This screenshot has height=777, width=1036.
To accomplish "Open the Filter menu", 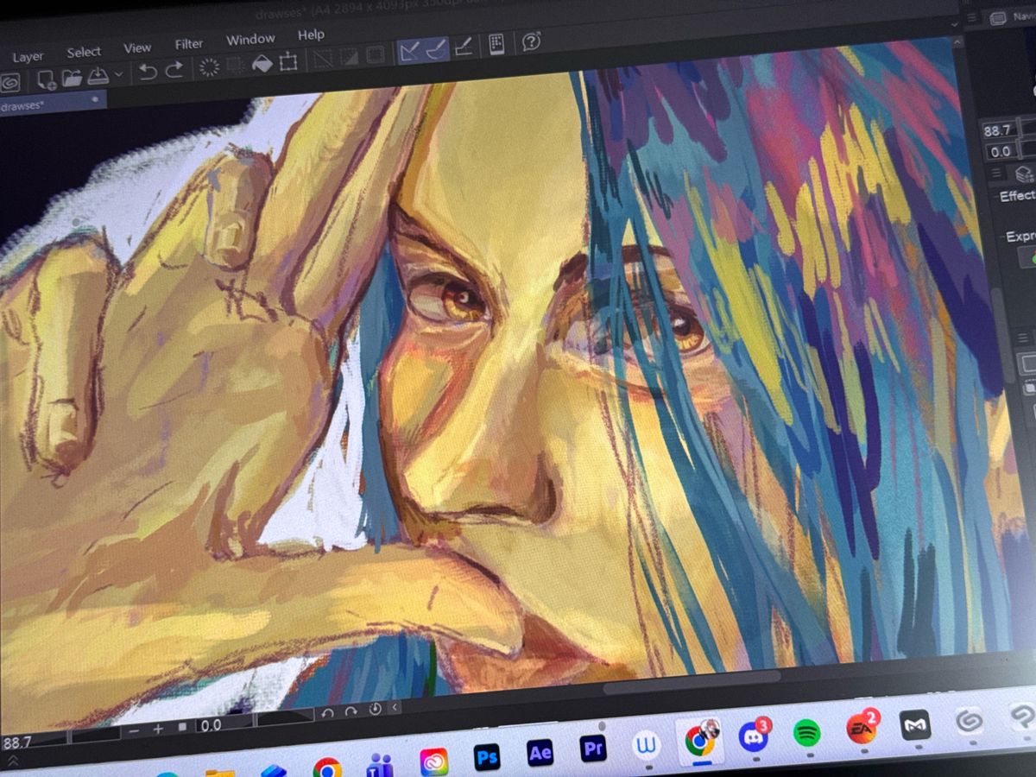I will [x=189, y=43].
